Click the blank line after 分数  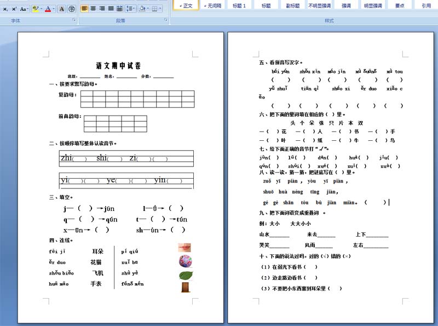(x=163, y=76)
